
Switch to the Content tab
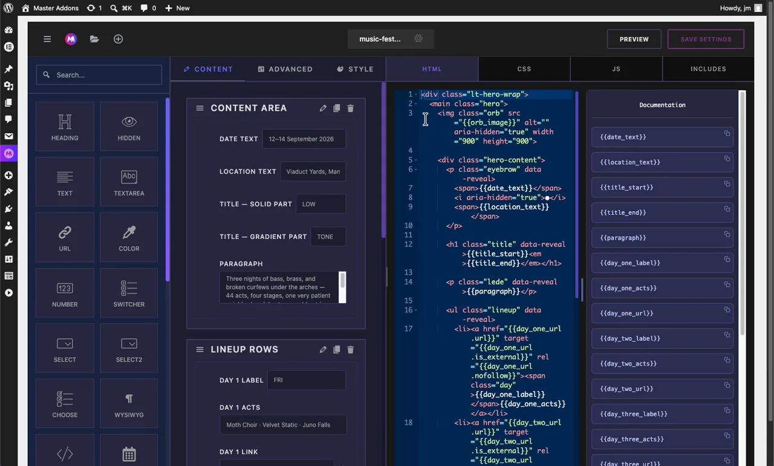[x=208, y=69]
